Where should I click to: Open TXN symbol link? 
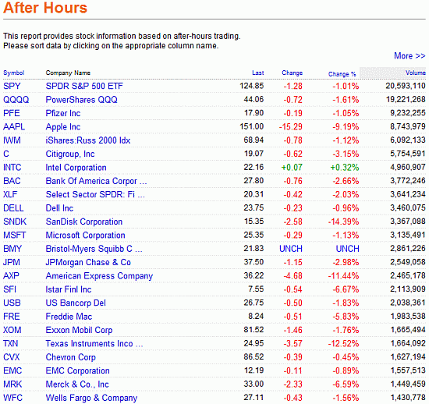(x=10, y=343)
